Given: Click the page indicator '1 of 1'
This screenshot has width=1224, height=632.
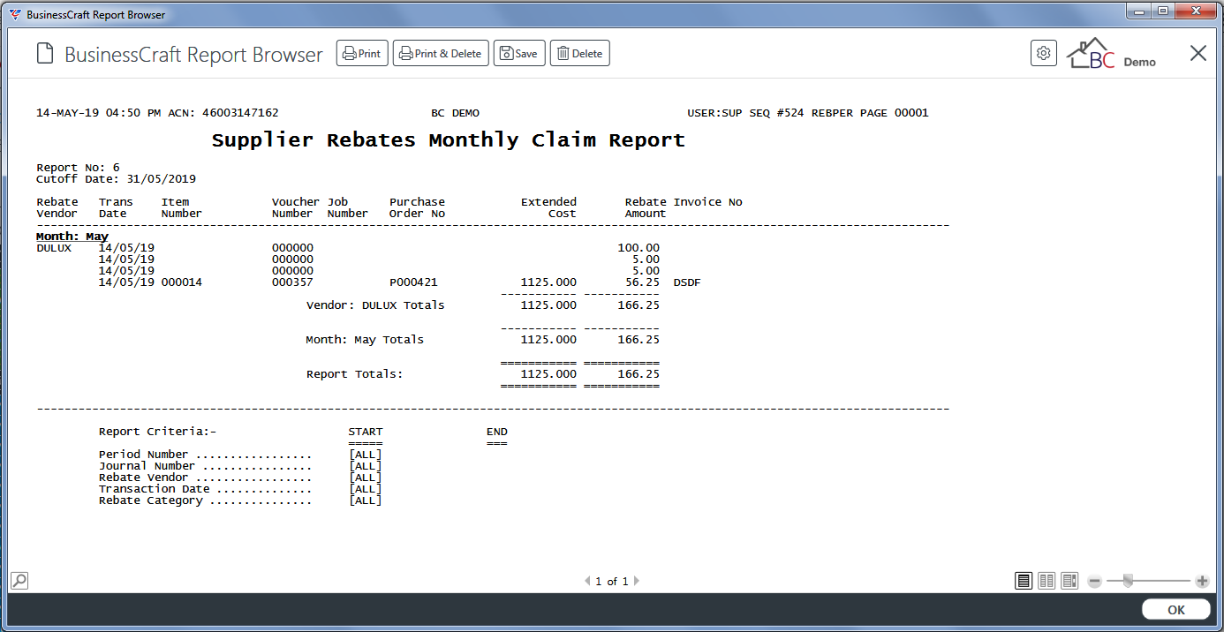Looking at the screenshot, I should click(x=612, y=581).
